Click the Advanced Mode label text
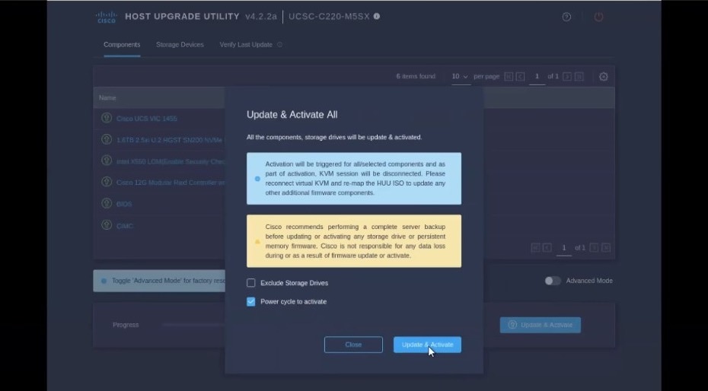Screen dimensions: 708x391 point(589,281)
